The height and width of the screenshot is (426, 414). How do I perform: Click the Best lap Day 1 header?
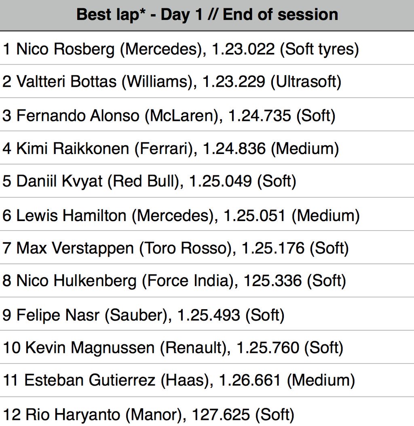pos(207,15)
